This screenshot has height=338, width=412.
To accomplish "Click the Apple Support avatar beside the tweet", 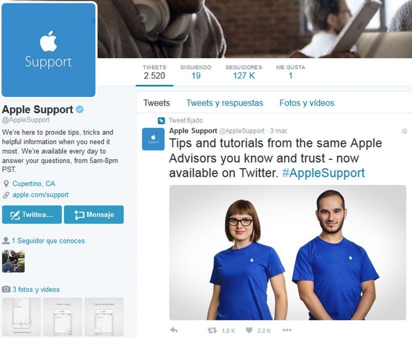I will (153, 139).
